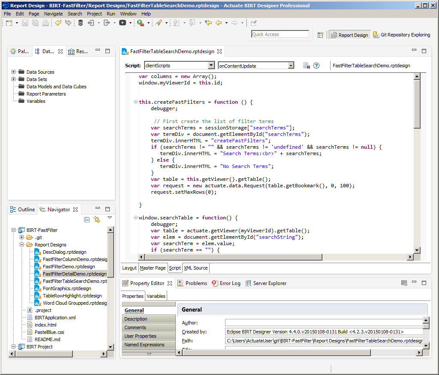Toggle Link with Editor in Navigator
439x375 pixels.
[97, 220]
